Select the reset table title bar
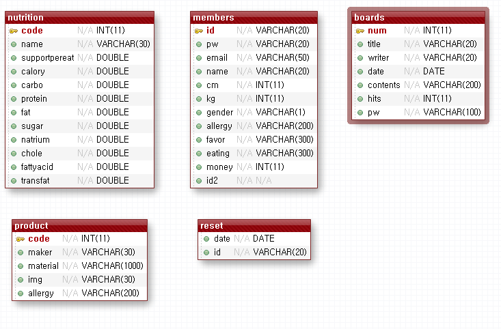Screen dimensions: 501x329 click(x=254, y=226)
